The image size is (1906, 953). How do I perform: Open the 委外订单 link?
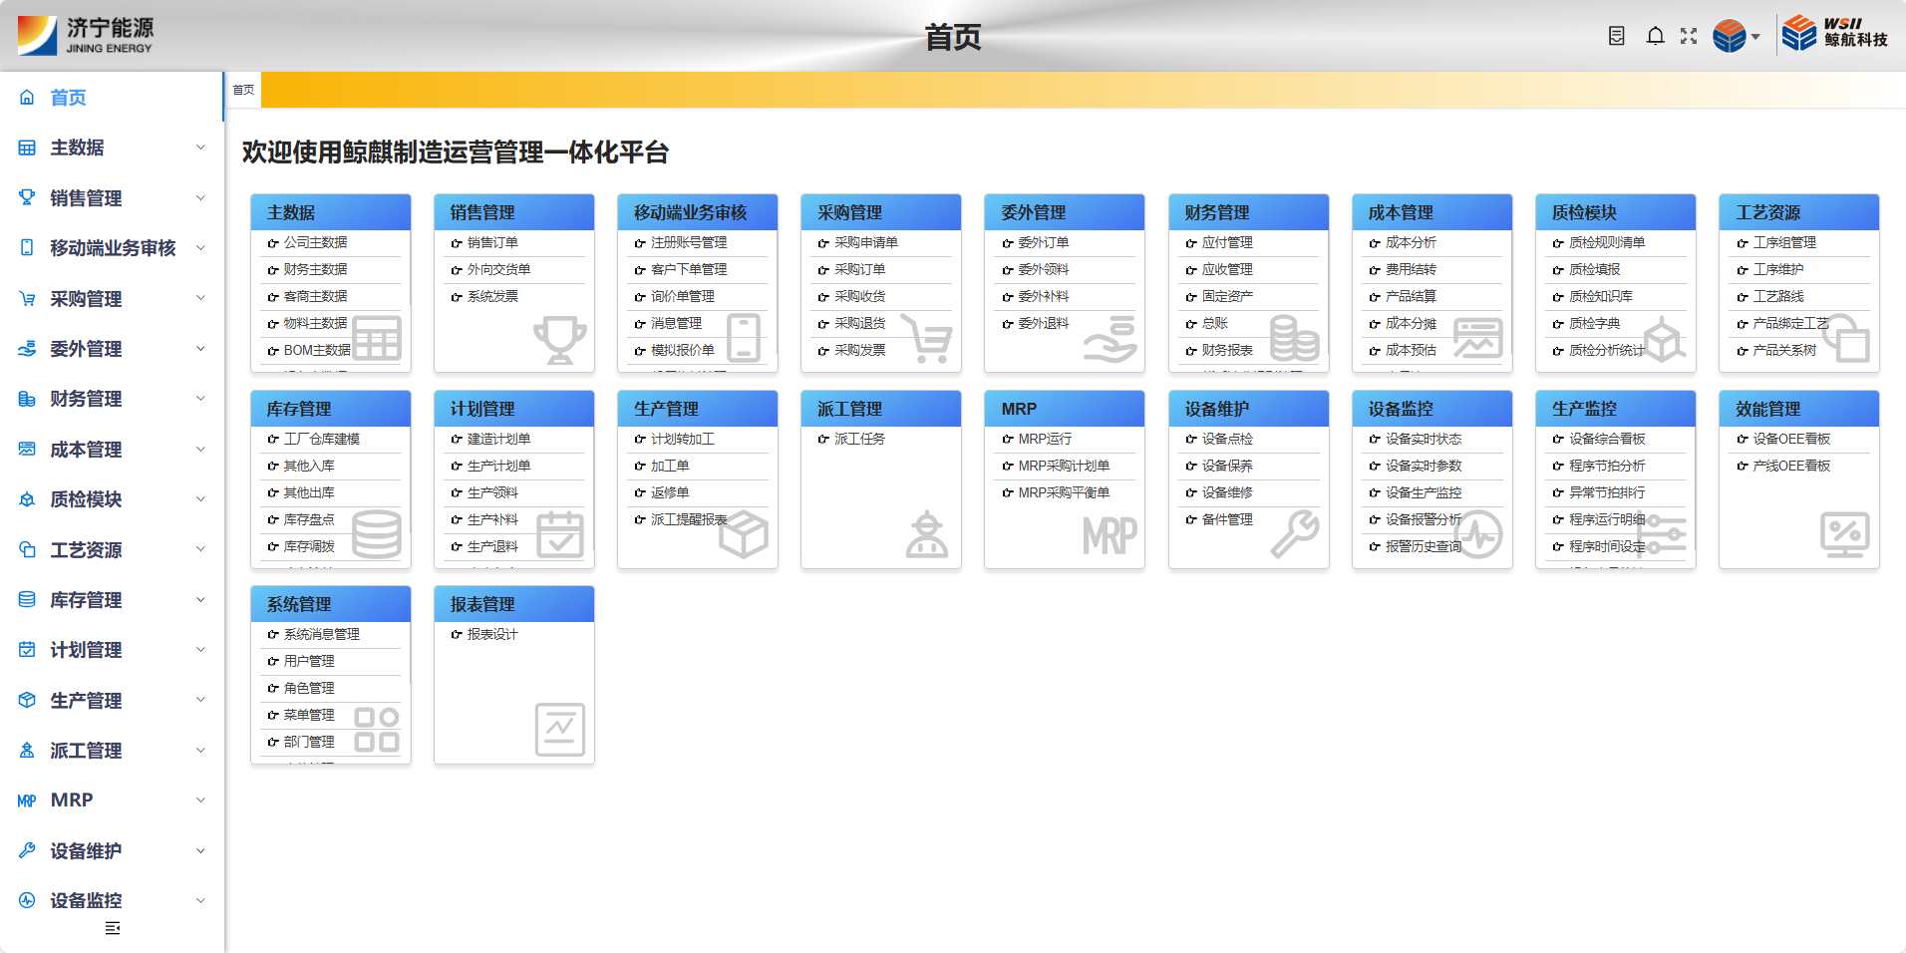tap(1043, 242)
